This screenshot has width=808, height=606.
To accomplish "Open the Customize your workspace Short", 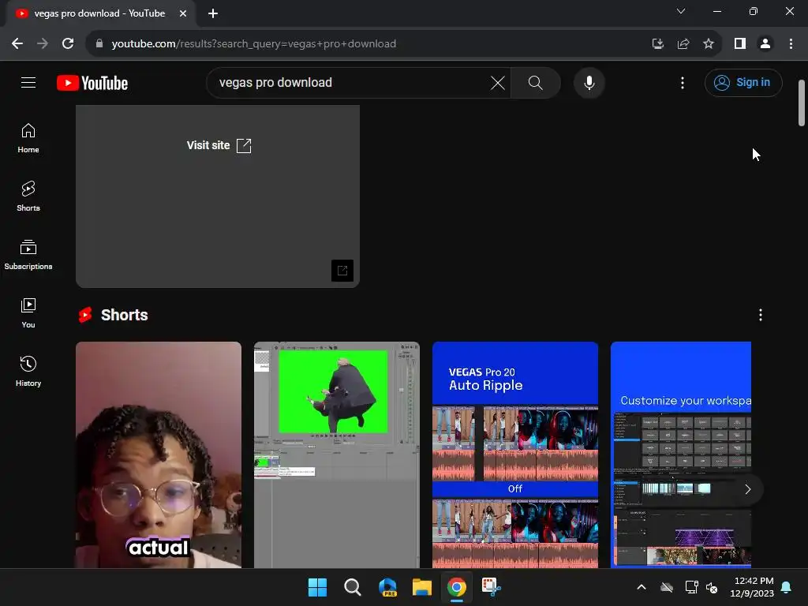I will pyautogui.click(x=681, y=455).
